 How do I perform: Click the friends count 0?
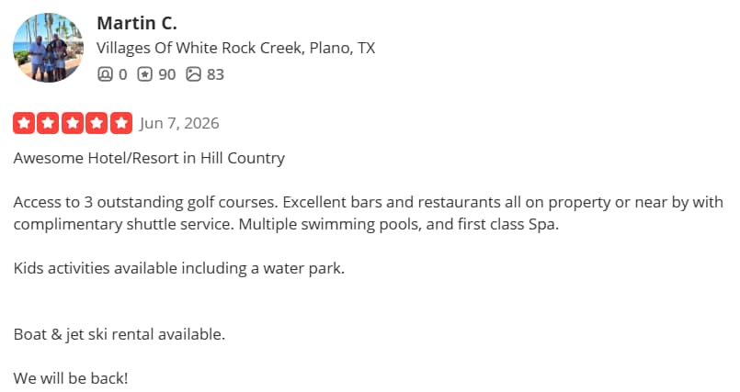(x=122, y=74)
